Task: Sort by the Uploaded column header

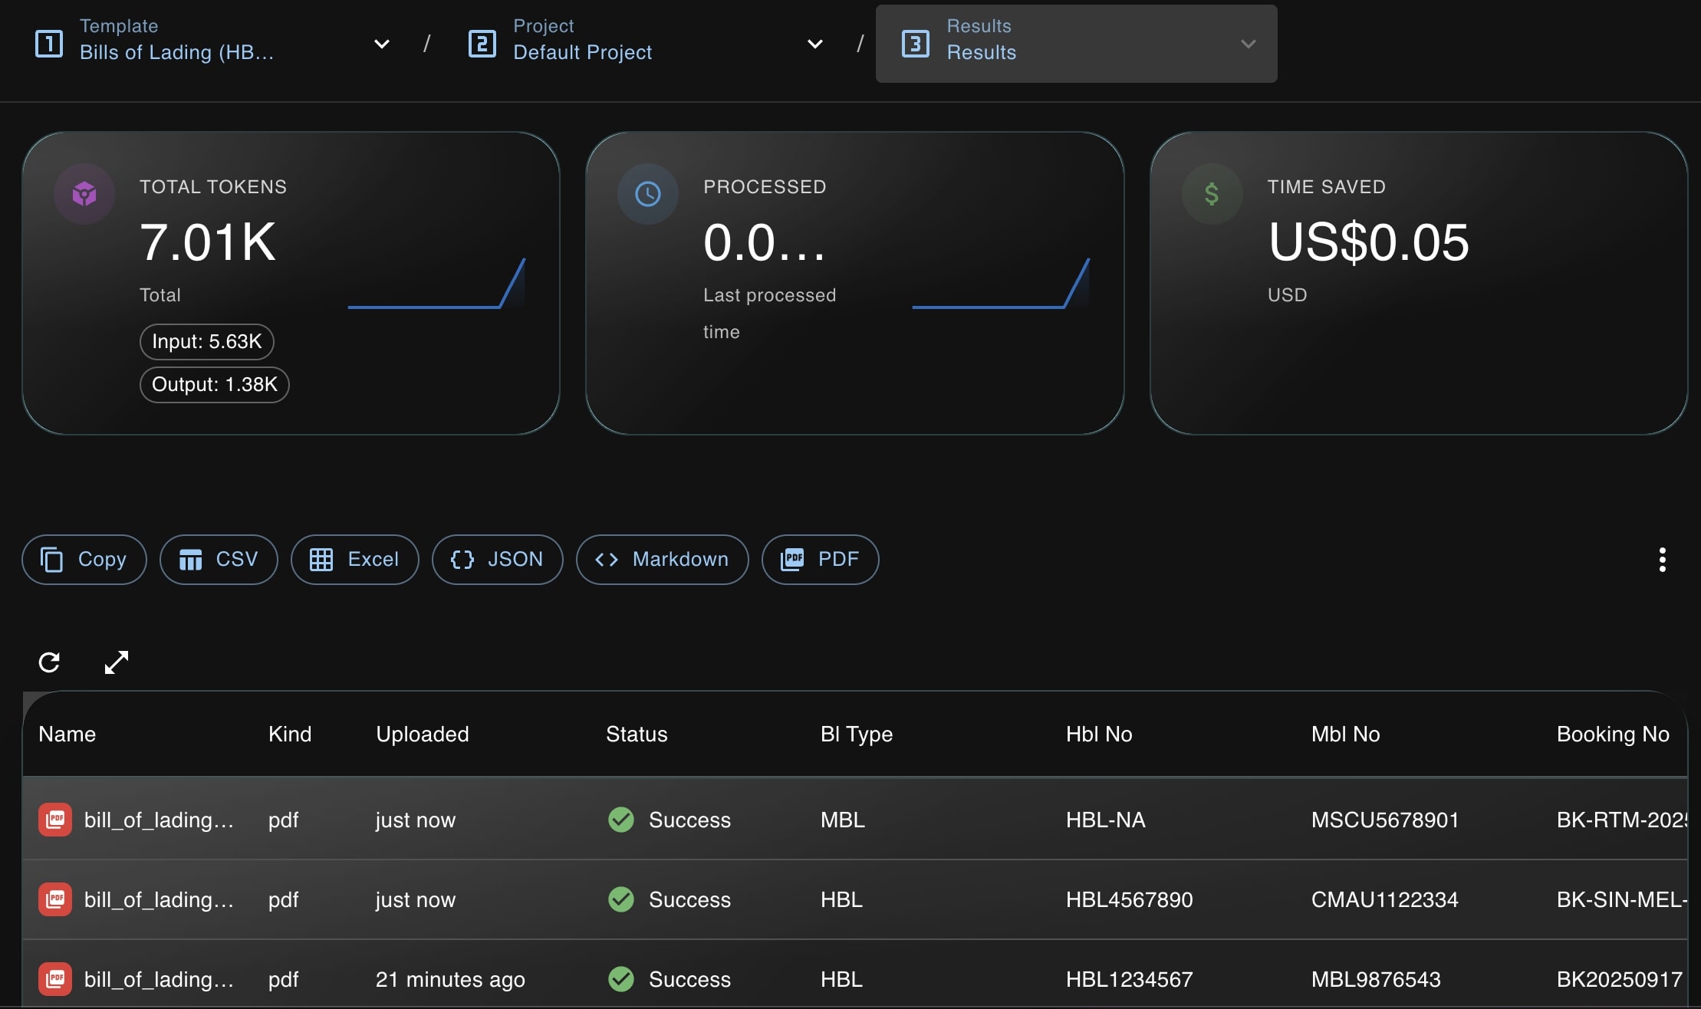Action: point(422,734)
